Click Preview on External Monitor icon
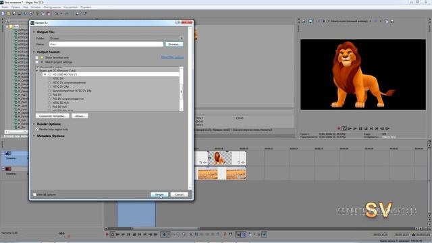The image size is (432, 243). tap(310, 21)
